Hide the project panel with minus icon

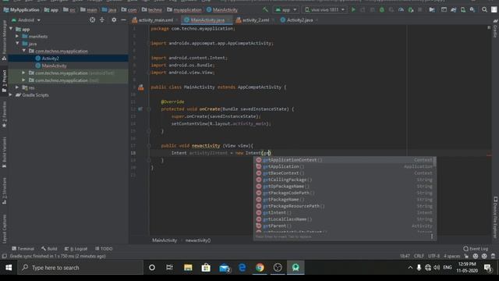(123, 20)
